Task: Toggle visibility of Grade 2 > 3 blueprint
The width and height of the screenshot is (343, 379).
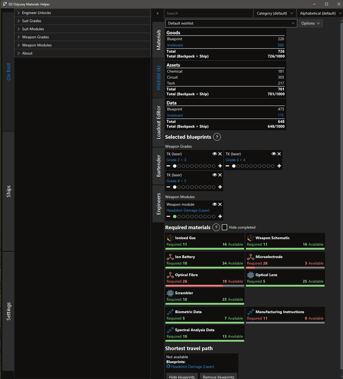Action: coord(215,154)
